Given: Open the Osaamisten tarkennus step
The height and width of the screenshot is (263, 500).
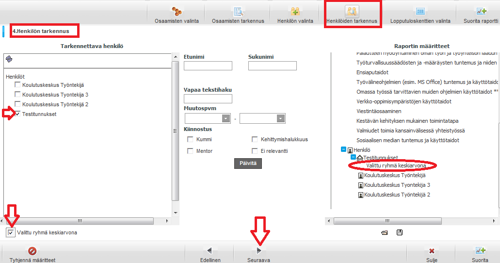Looking at the screenshot, I should (238, 15).
